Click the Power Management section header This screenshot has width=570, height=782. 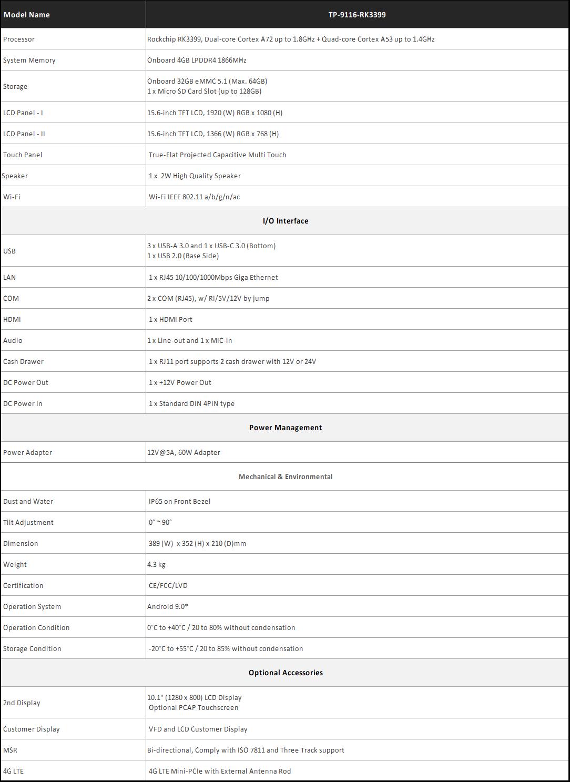point(286,428)
